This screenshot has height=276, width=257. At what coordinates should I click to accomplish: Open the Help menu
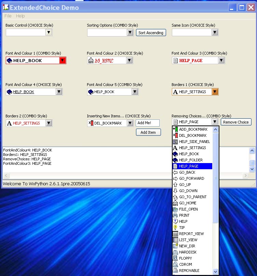pos(21,16)
